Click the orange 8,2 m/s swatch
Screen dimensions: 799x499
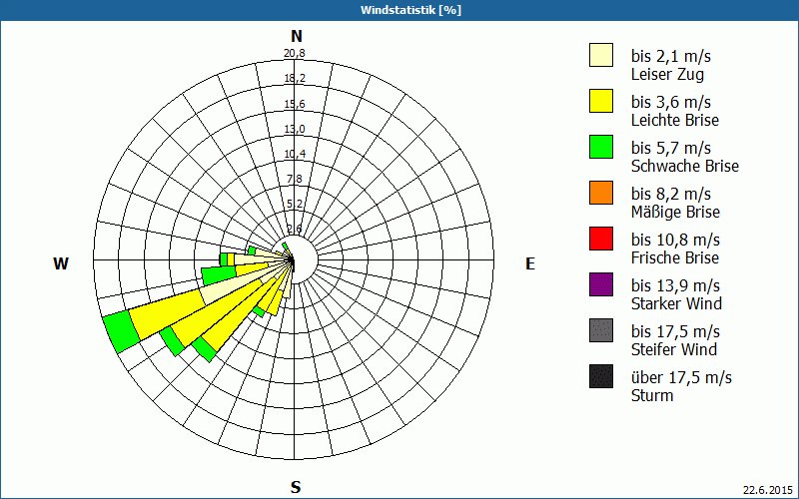tap(601, 193)
